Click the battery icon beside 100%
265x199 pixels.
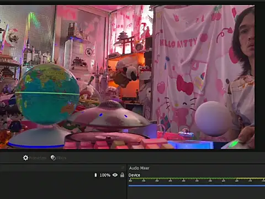[x=96, y=175]
